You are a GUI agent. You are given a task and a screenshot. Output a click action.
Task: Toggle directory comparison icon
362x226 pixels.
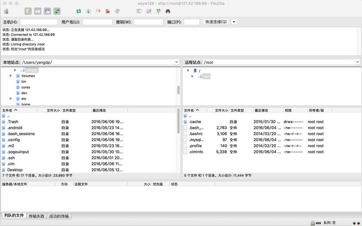[x=149, y=11]
